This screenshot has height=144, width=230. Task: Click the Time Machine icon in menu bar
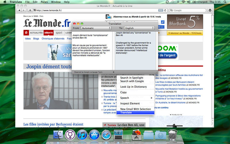click(x=173, y=2)
